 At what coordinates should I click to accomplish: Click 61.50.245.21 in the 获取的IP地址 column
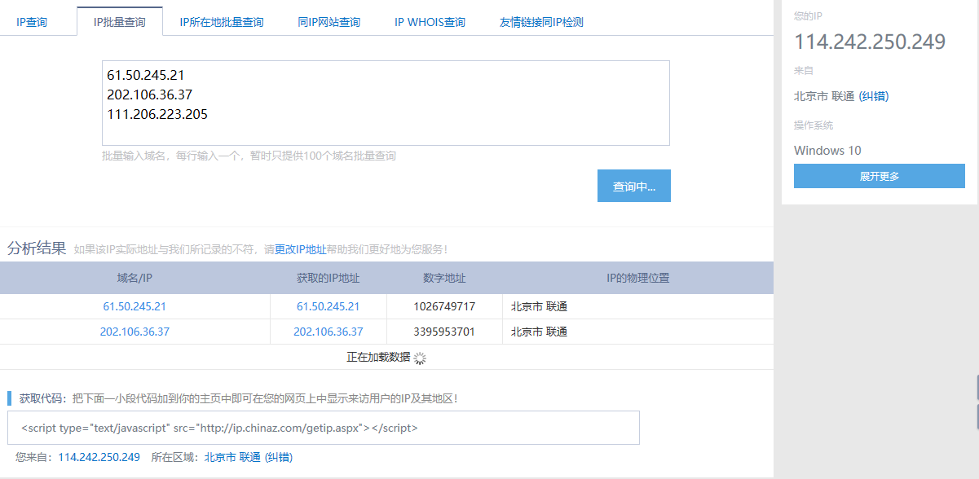(328, 307)
